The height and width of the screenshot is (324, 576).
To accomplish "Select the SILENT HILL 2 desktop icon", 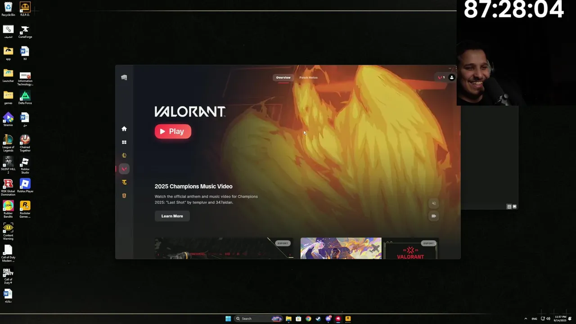I will click(x=8, y=165).
